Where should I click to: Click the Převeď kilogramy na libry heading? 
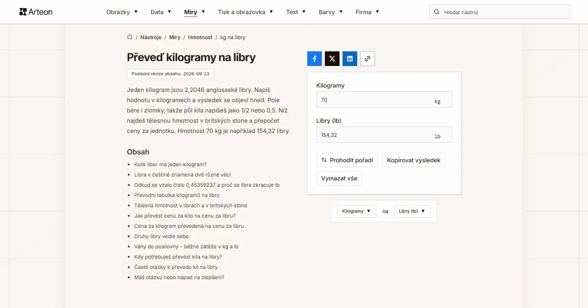(191, 57)
